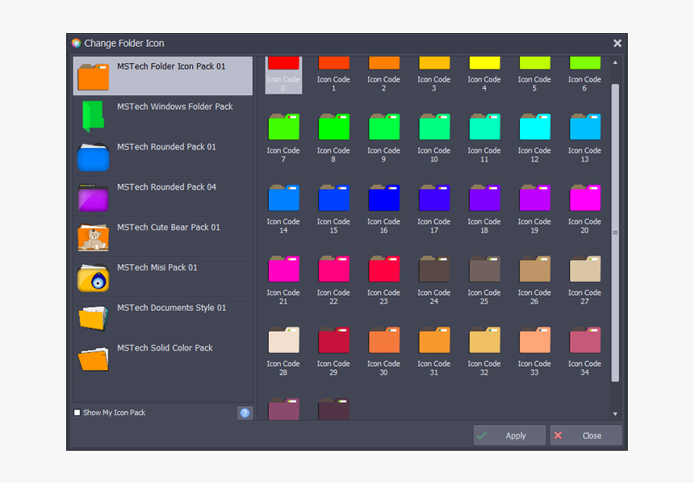Select the cyan Icon Code 12 folder
The height and width of the screenshot is (483, 694).
534,126
